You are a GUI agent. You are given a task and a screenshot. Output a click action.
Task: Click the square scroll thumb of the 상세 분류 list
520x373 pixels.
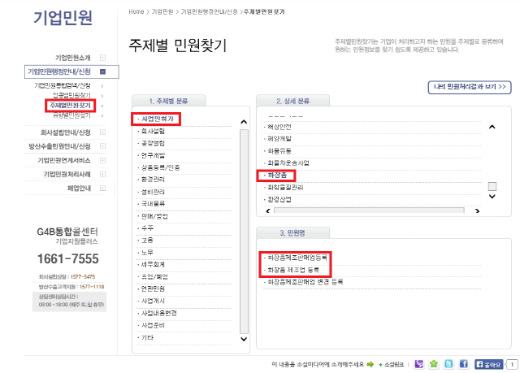[492, 186]
